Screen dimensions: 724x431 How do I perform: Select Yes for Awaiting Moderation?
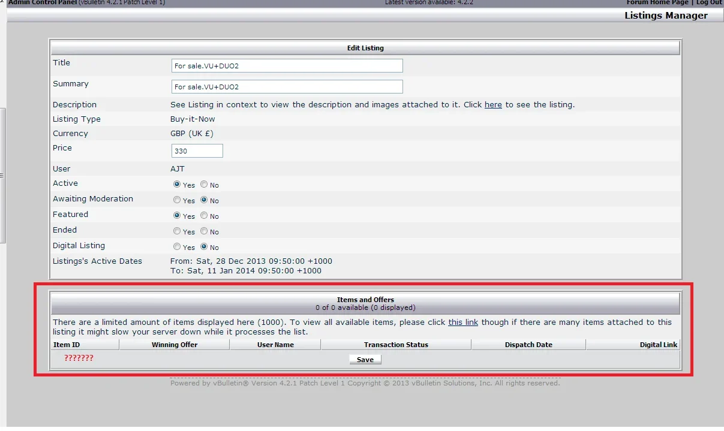click(177, 200)
